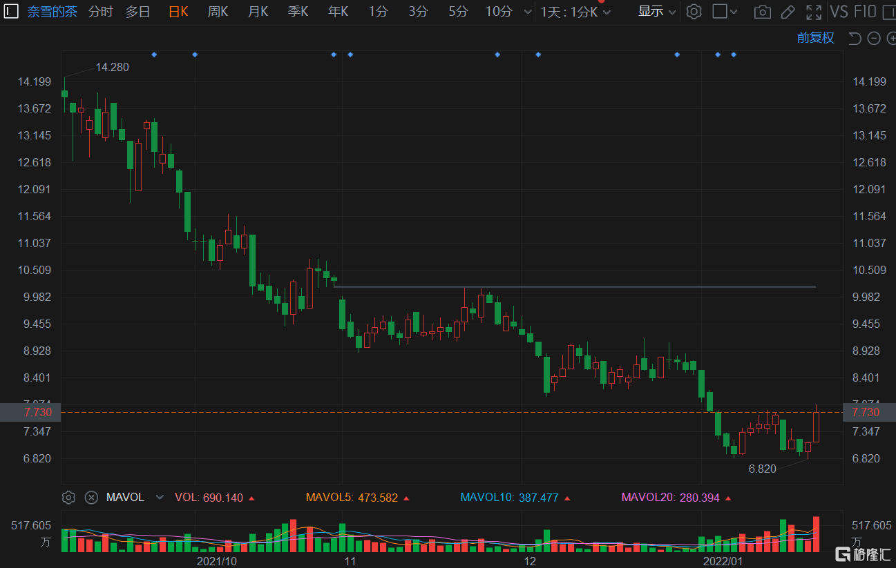896x568 pixels.
Task: Click the 6.820 low price label
Action: point(763,469)
